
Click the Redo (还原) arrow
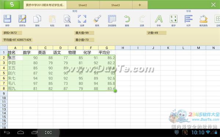pos(142,19)
